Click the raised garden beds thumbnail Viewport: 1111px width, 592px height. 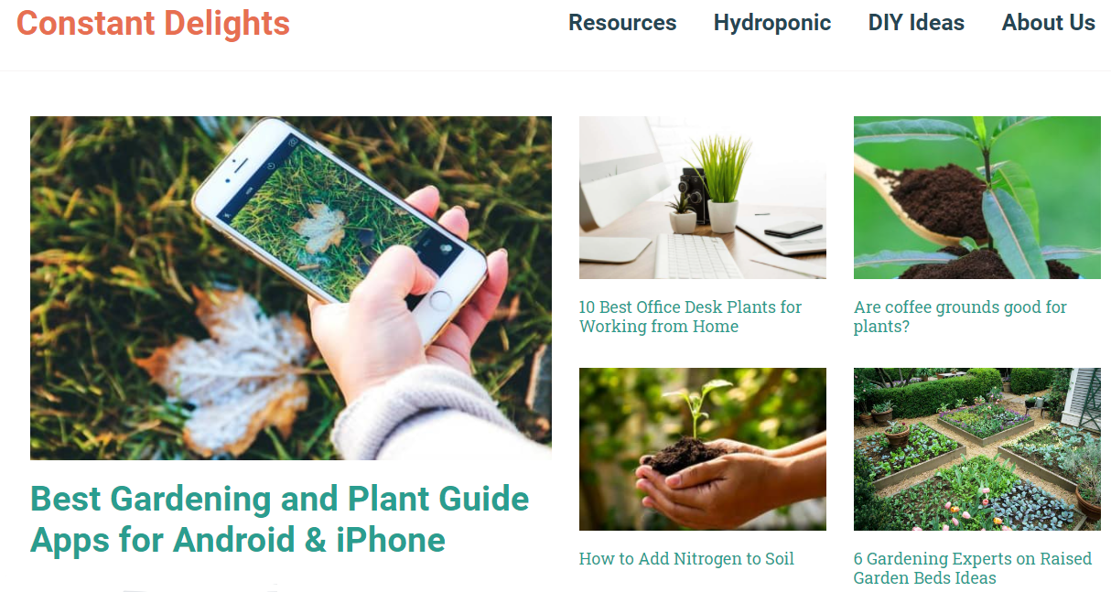[977, 449]
